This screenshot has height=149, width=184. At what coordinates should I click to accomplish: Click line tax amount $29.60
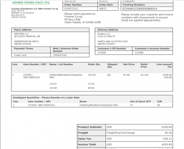coord(168,77)
